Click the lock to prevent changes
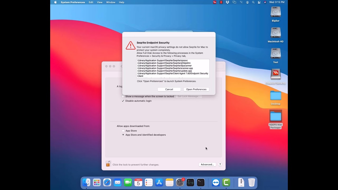 coord(108,164)
